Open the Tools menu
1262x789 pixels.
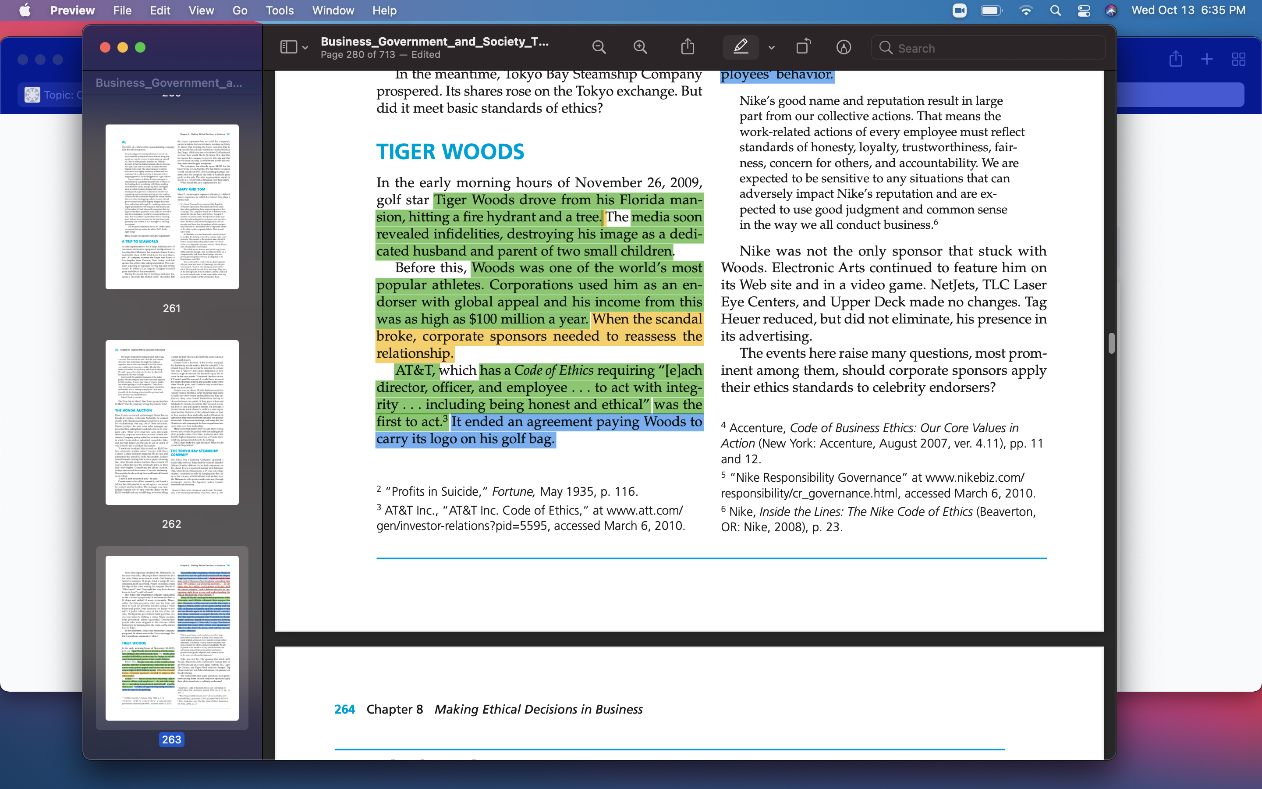(280, 11)
